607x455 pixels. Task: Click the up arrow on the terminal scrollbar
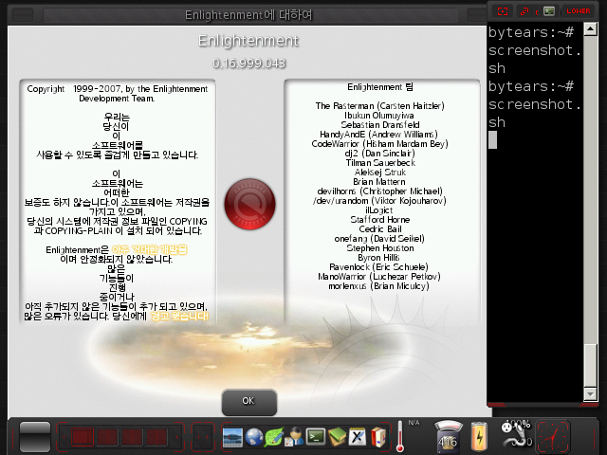tap(590, 29)
